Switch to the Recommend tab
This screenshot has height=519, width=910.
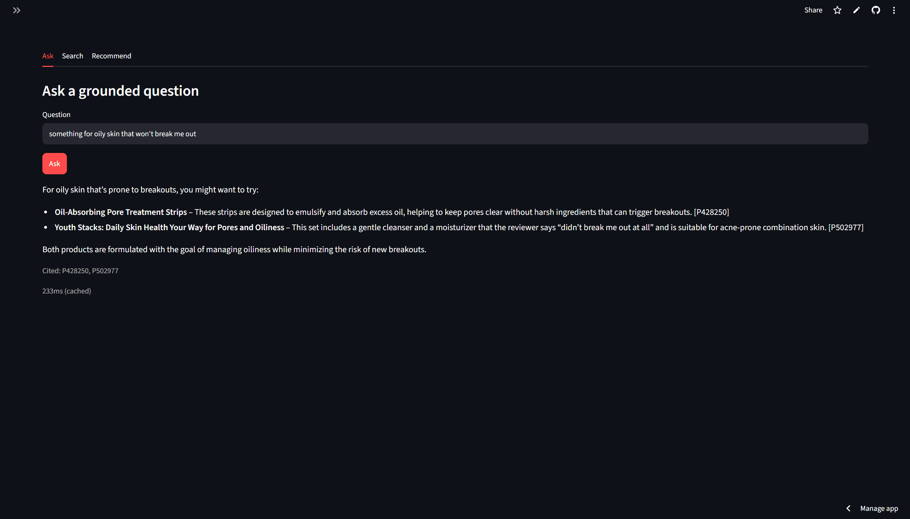[x=111, y=56]
